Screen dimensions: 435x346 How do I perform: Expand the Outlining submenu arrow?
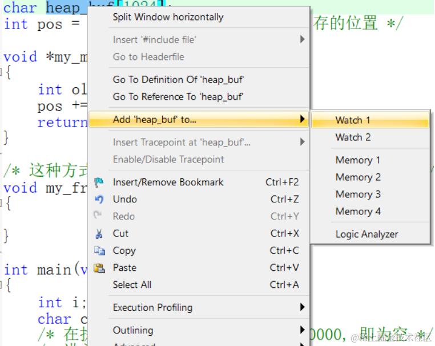(303, 329)
